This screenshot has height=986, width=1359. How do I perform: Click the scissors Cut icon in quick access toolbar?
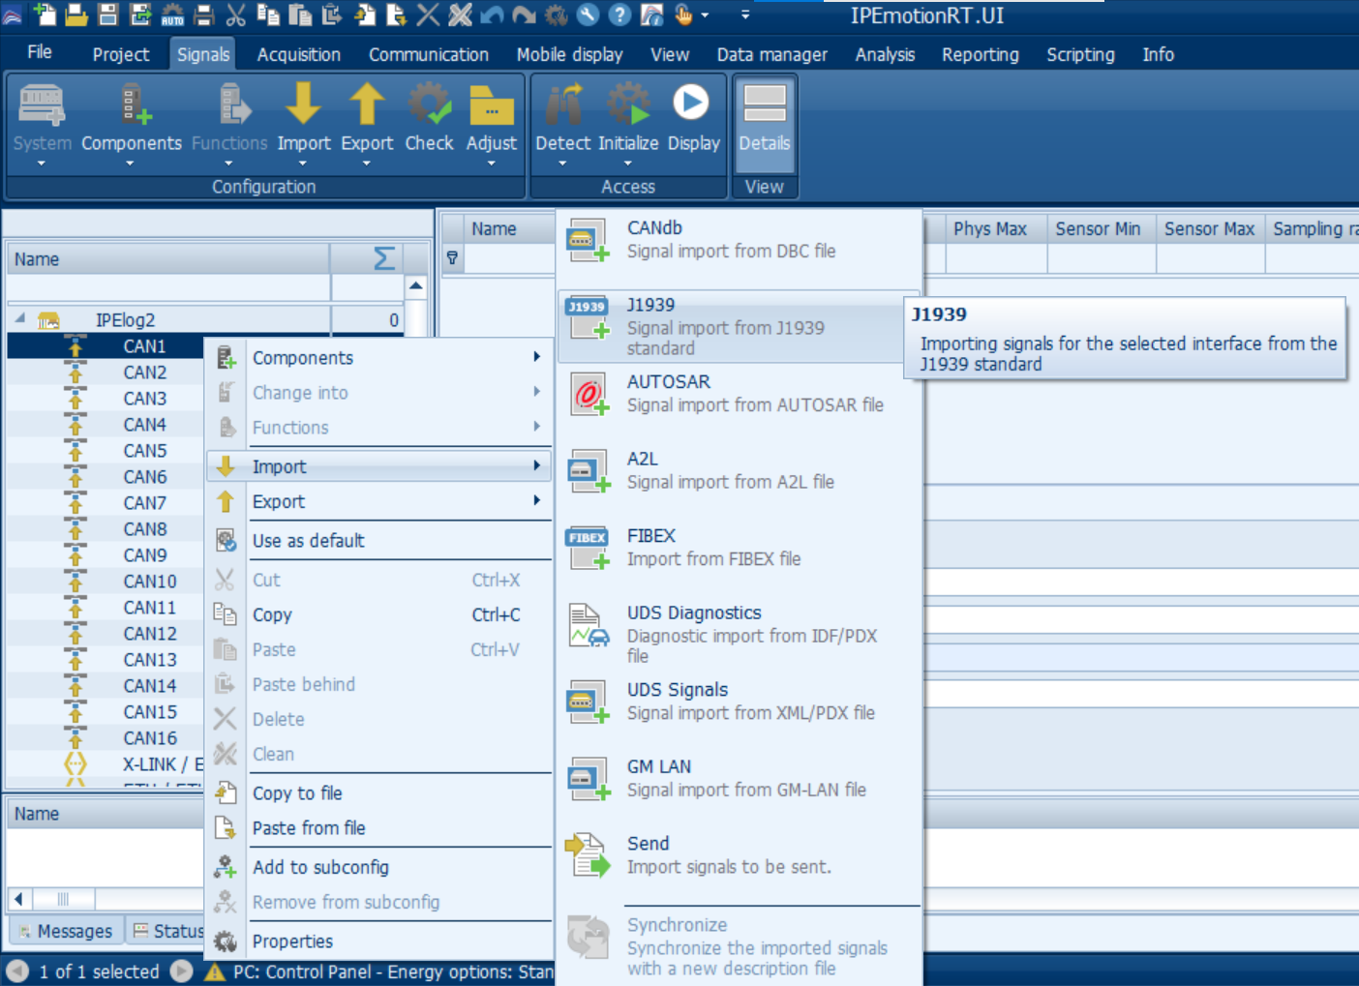[236, 15]
